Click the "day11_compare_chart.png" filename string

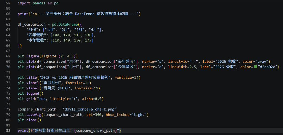coord(90,109)
